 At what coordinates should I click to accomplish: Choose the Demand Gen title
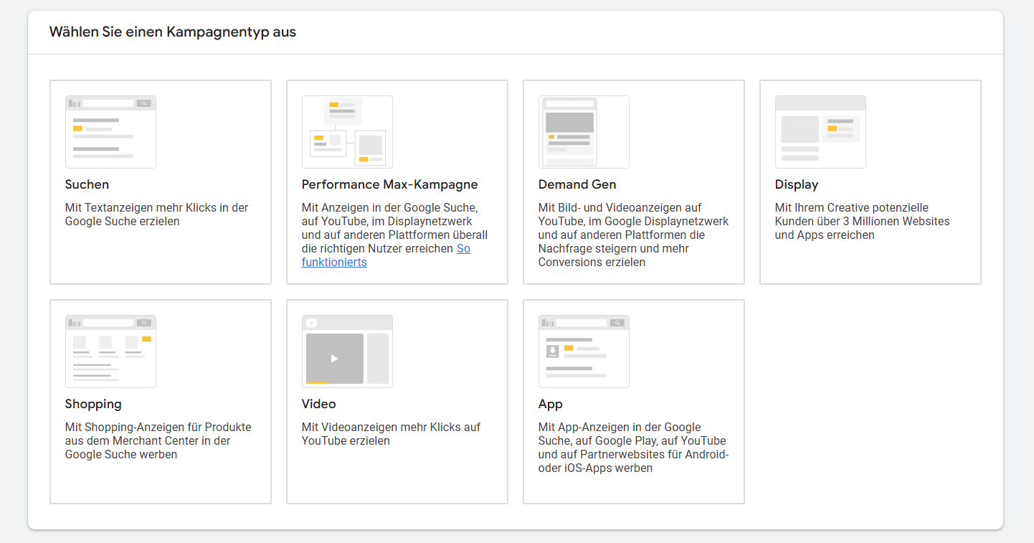click(577, 184)
